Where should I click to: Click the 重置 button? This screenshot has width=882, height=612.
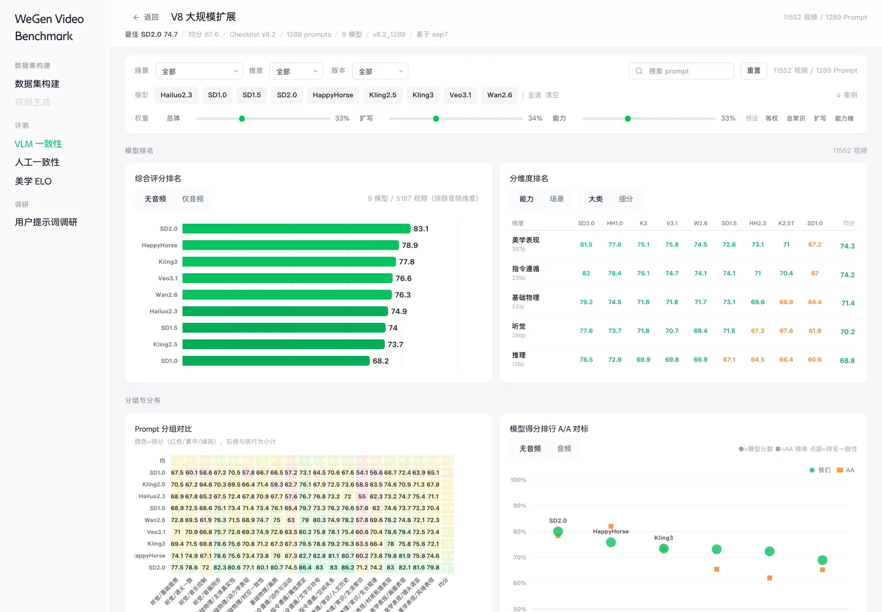pos(754,71)
